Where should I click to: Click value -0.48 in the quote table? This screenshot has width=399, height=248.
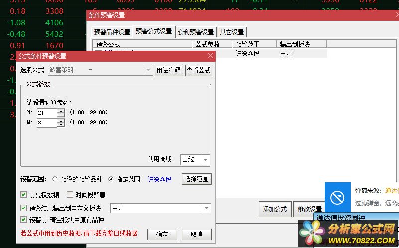[16, 34]
